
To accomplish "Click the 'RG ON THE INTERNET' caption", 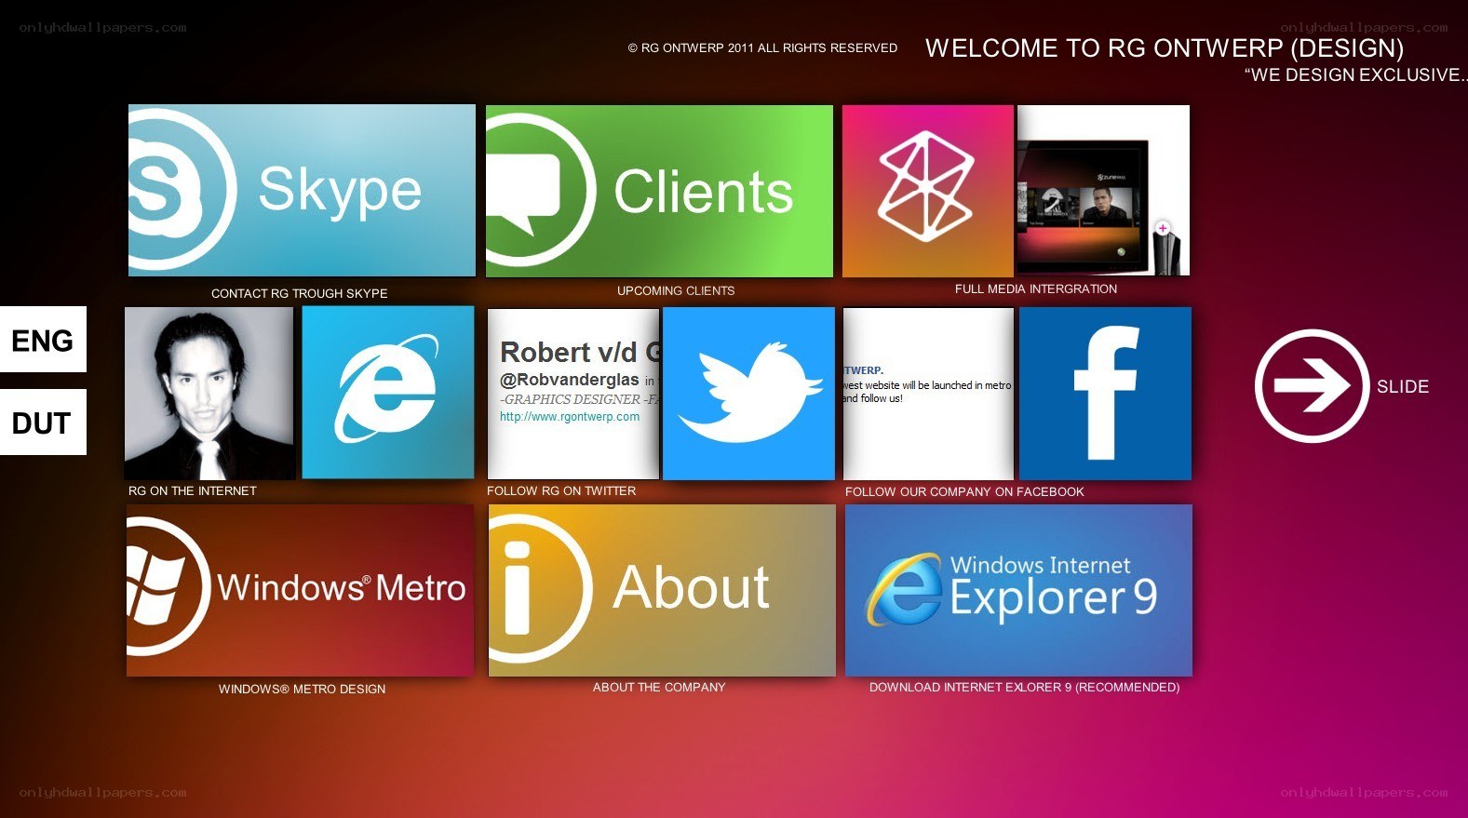I will (x=193, y=490).
